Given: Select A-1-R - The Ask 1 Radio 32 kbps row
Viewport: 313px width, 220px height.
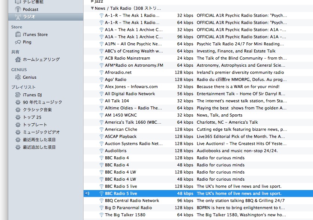Looking at the screenshot, I should click(x=198, y=15).
